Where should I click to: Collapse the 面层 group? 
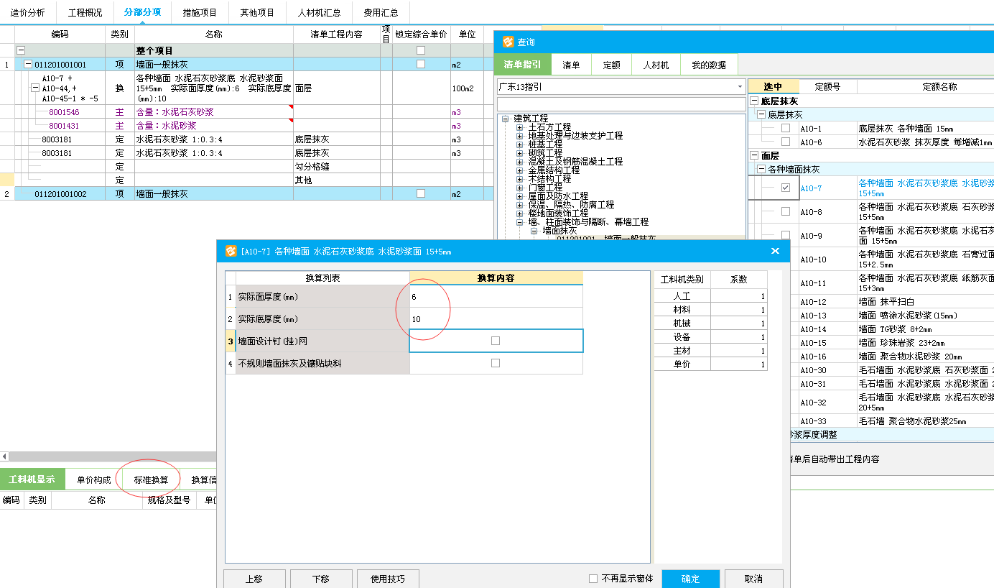(x=754, y=155)
